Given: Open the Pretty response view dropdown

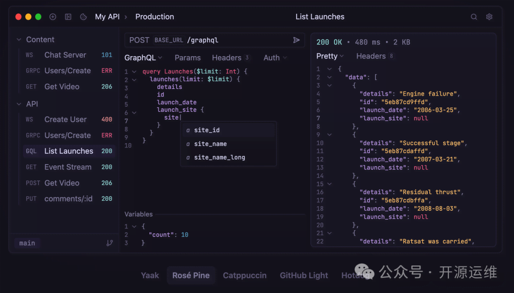Looking at the screenshot, I should [x=330, y=56].
